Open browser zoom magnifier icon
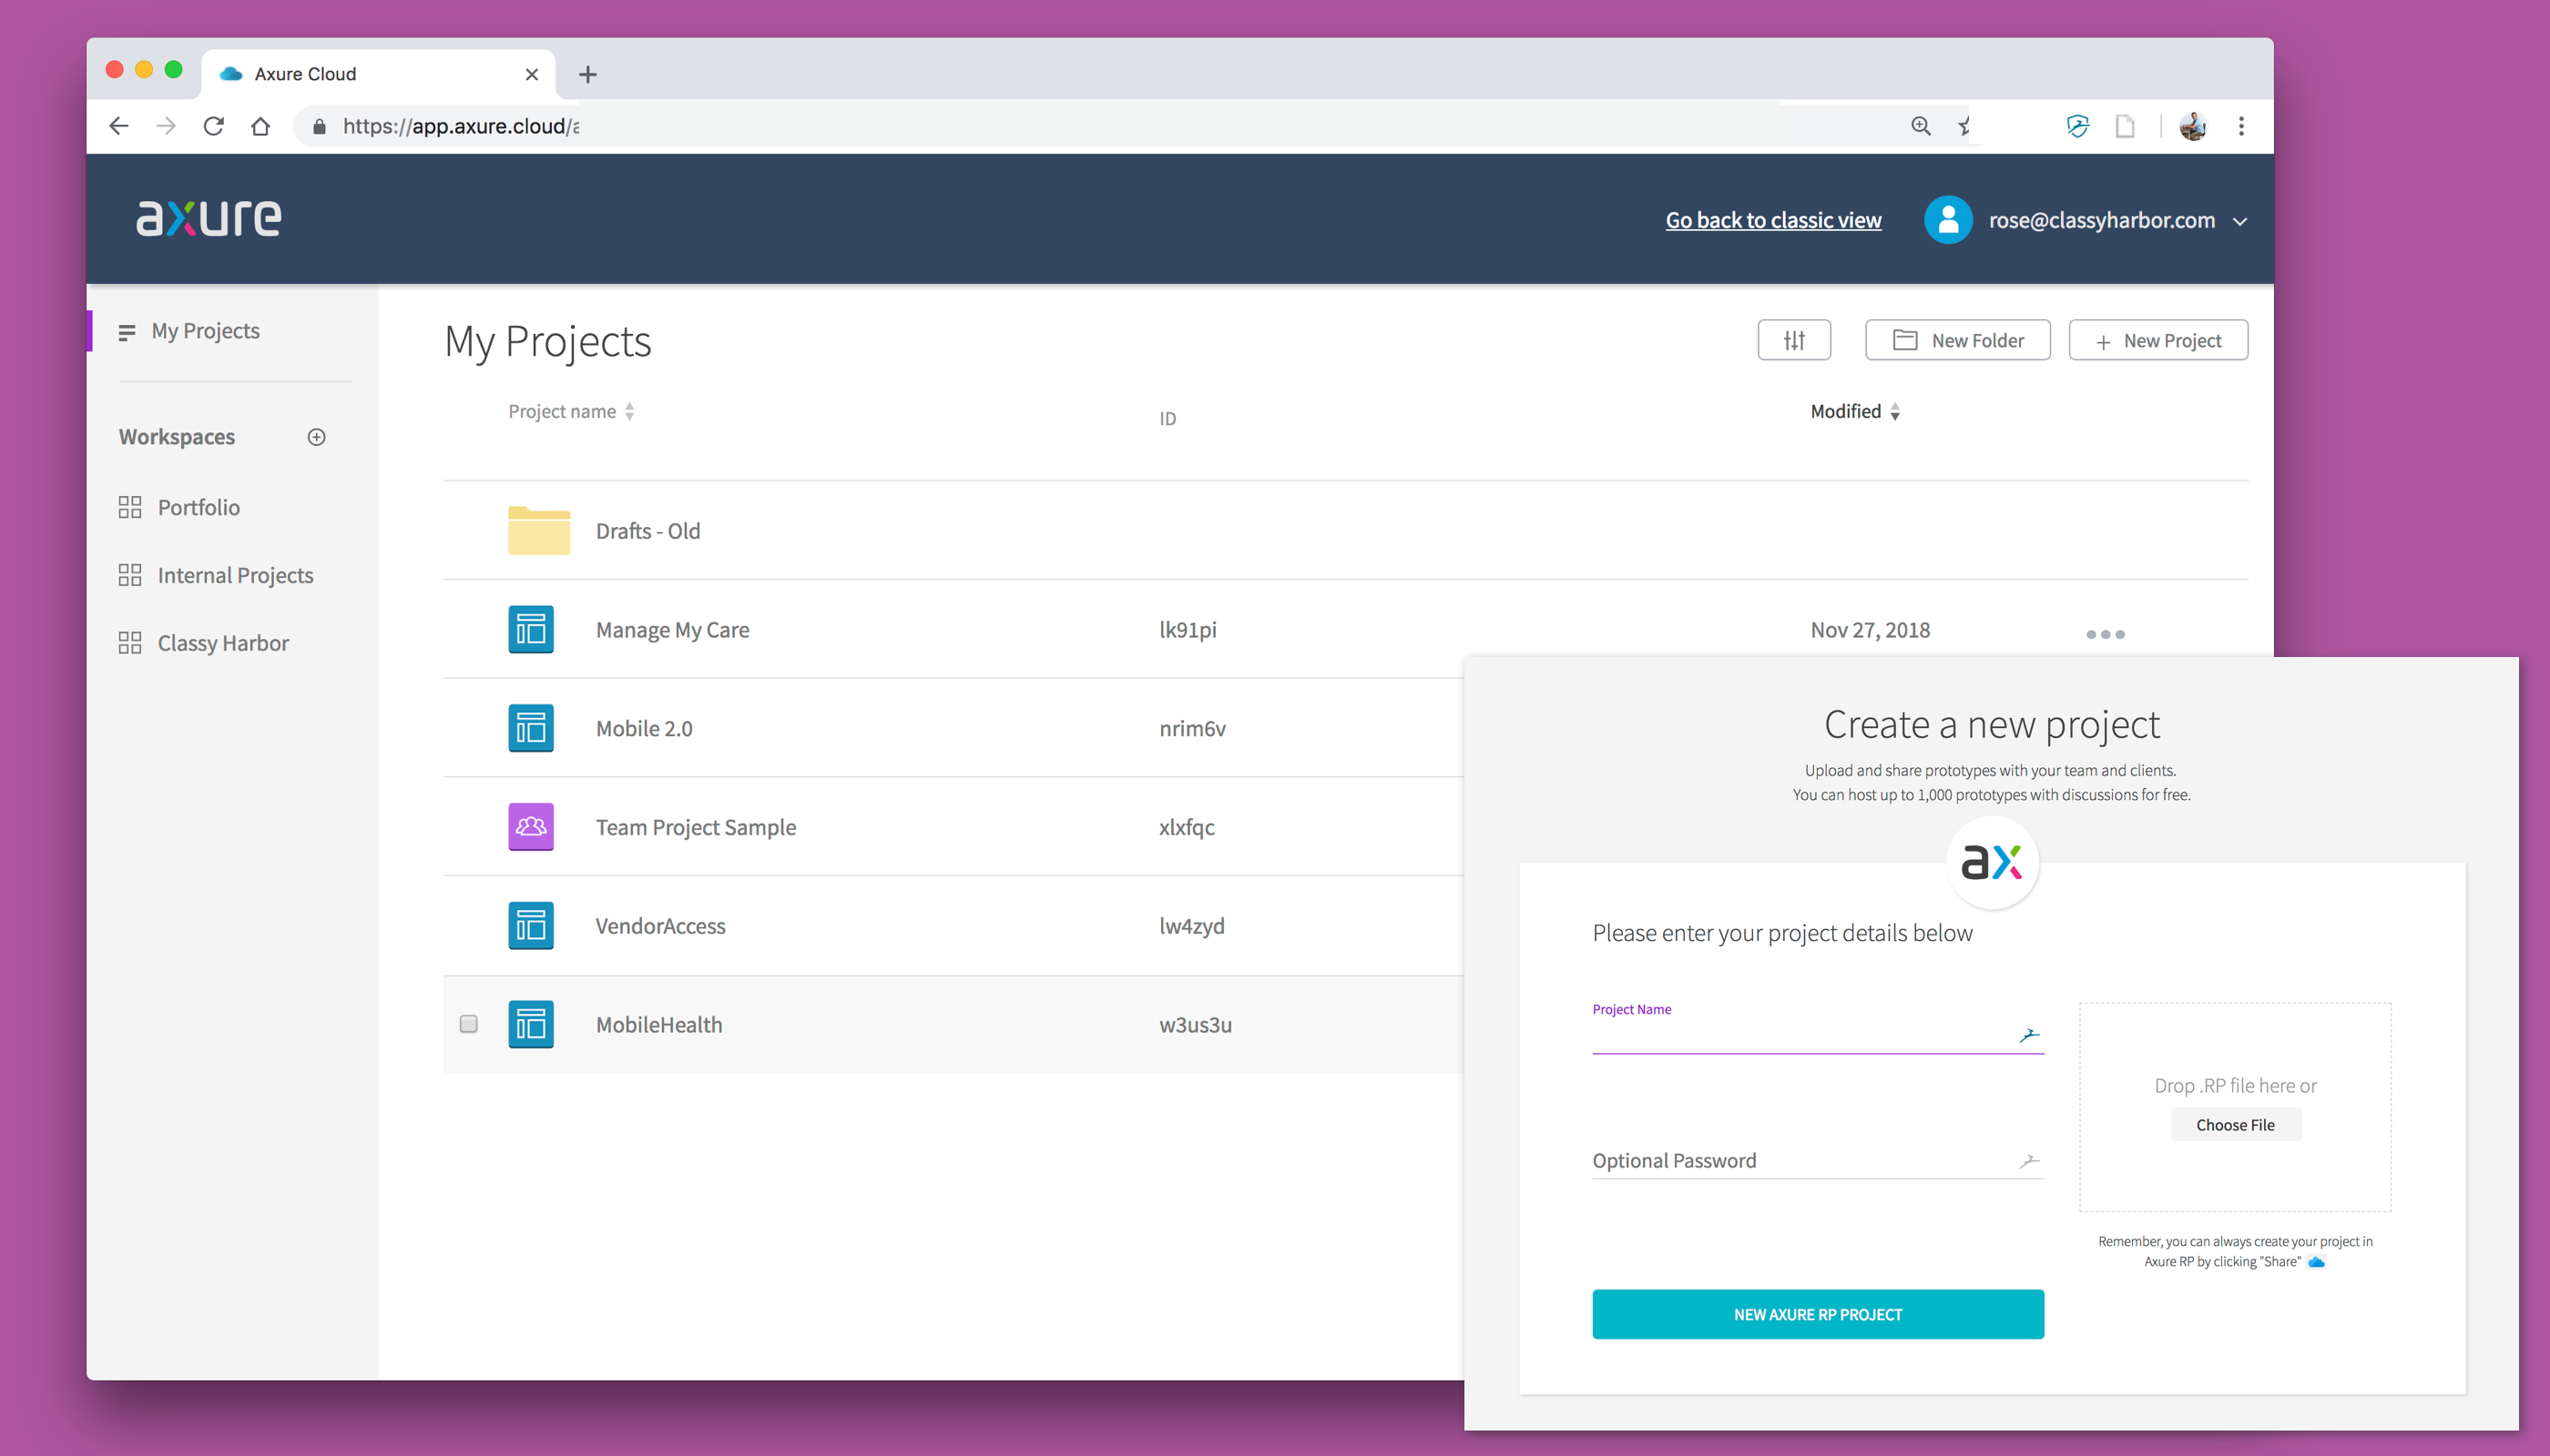This screenshot has height=1456, width=2550. [x=1921, y=126]
